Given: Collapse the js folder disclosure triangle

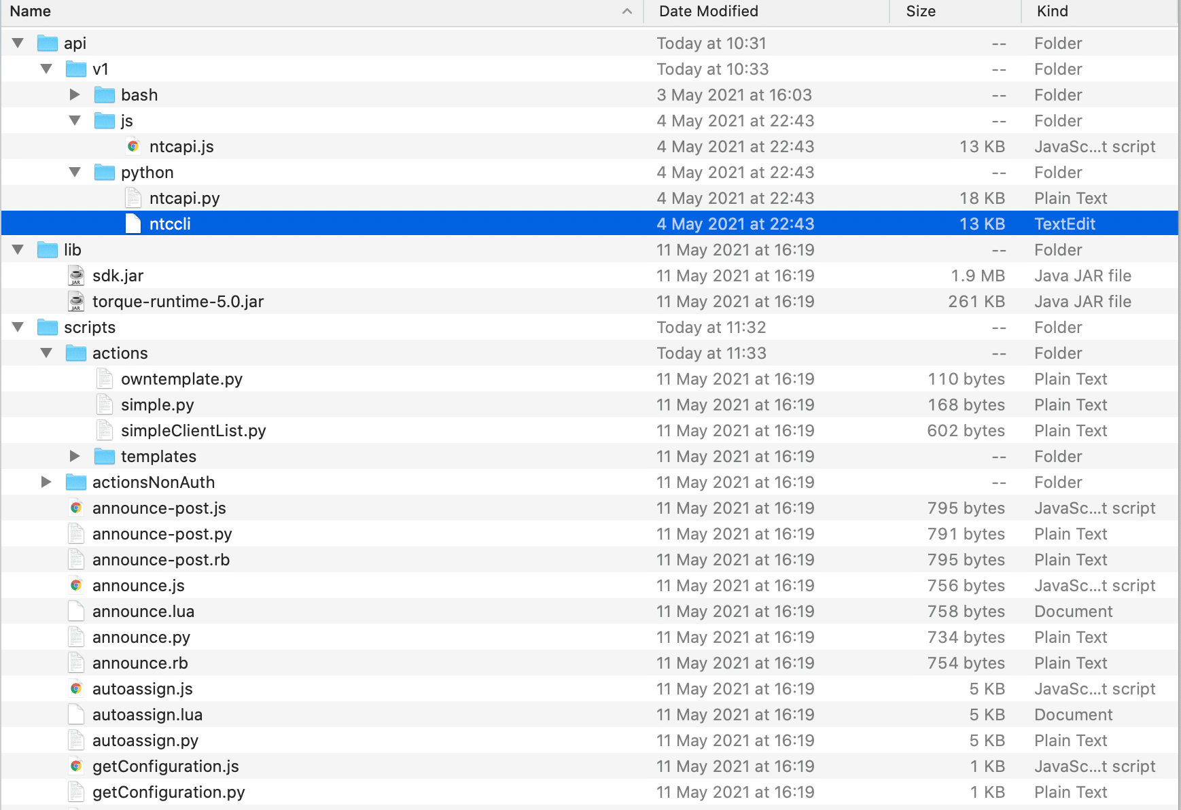Looking at the screenshot, I should (75, 121).
